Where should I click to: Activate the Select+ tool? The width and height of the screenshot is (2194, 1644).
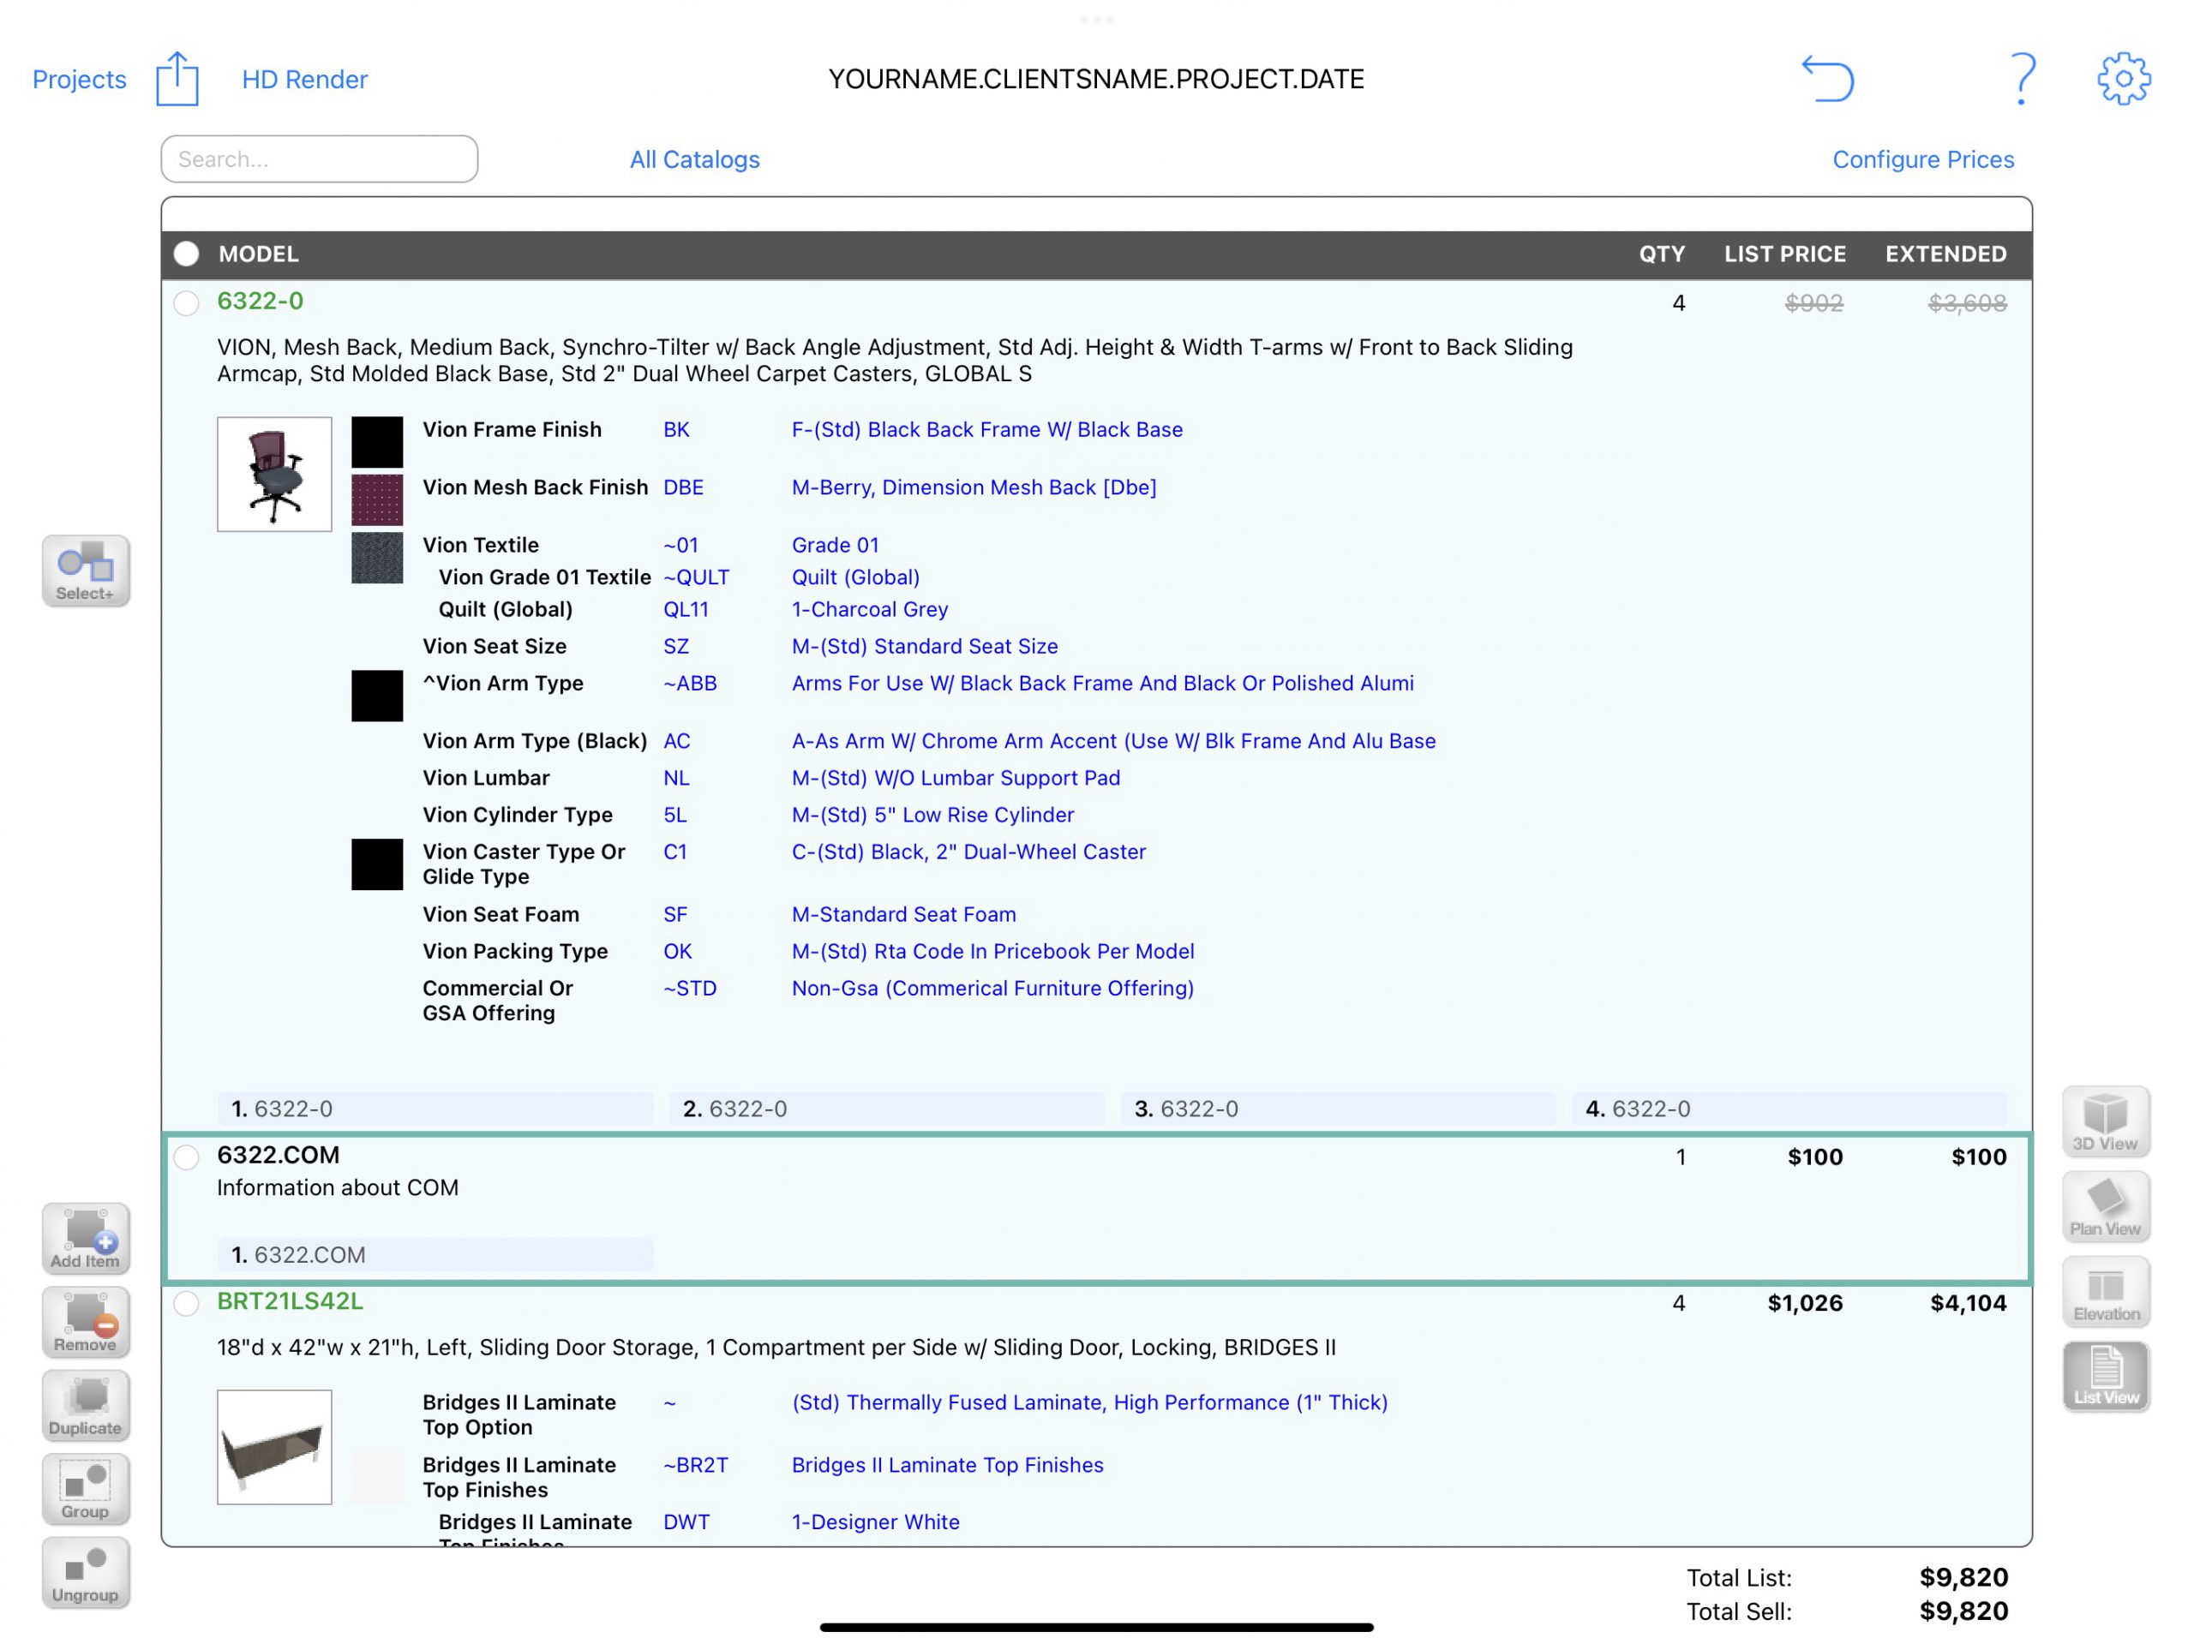86,571
